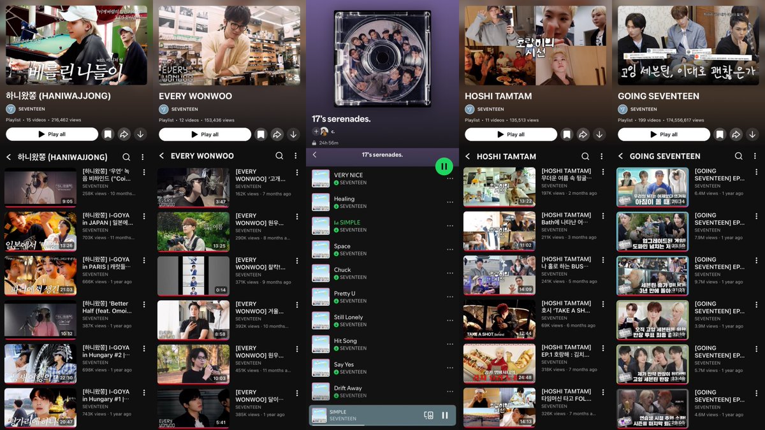Screen dimensions: 765x430
Task: Select the currently playing SIMPLE track row
Action: pos(382,226)
